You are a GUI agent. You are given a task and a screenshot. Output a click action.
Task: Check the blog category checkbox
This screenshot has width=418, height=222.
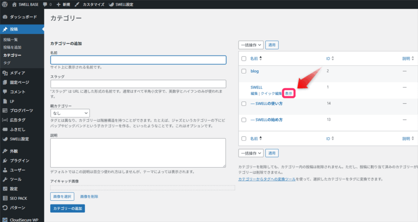[x=244, y=71]
